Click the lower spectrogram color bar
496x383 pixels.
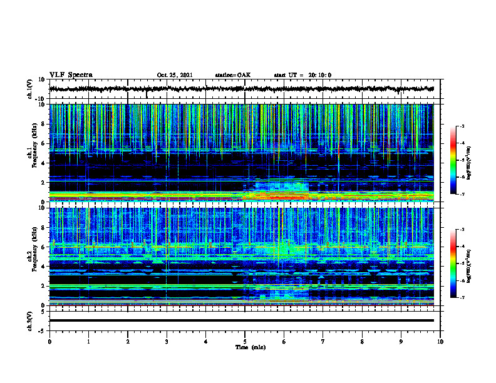coord(453,263)
